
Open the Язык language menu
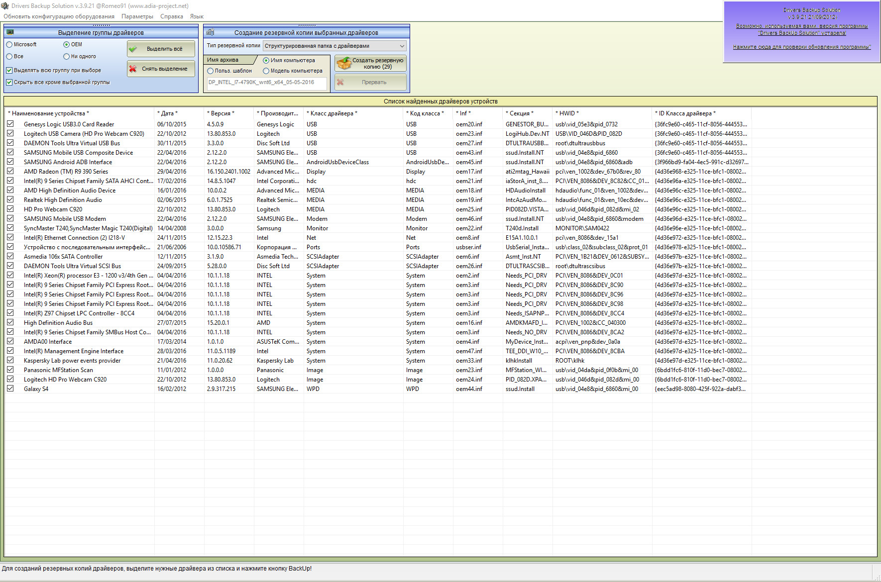(x=197, y=16)
